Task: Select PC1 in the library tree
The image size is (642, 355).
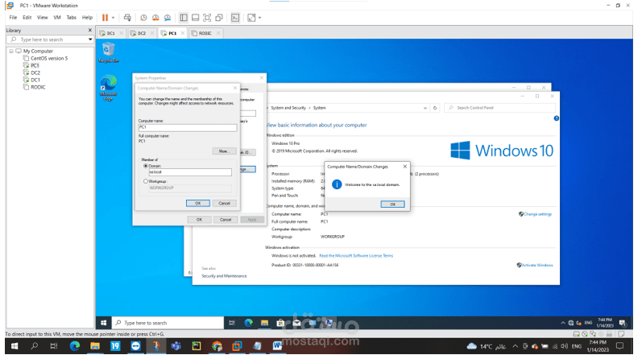Action: [35, 65]
